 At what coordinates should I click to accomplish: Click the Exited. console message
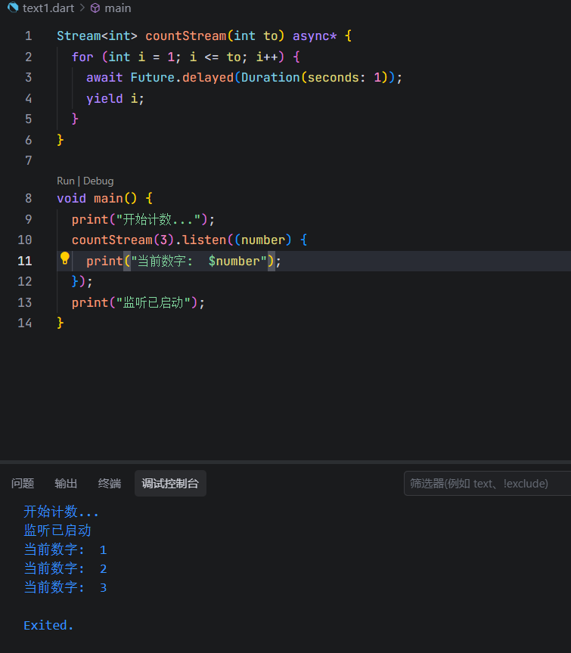[x=48, y=625]
